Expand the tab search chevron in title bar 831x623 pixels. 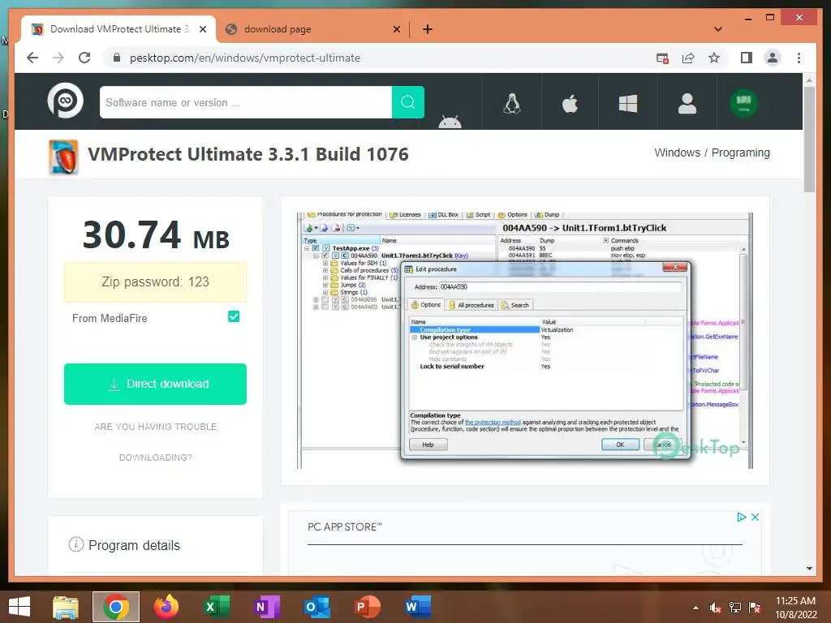717,29
